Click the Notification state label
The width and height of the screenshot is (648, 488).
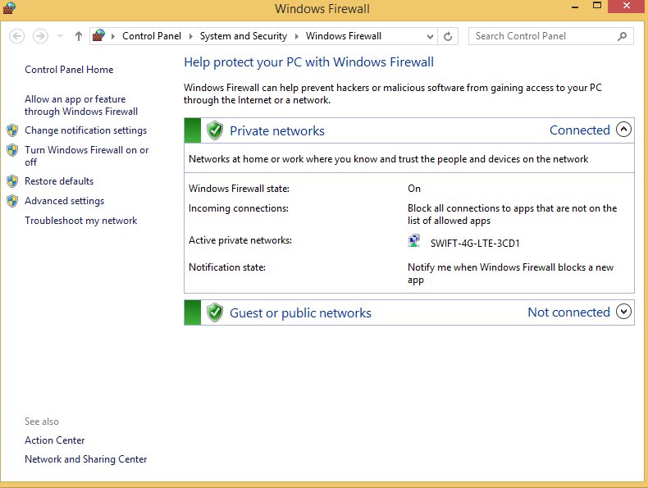(227, 267)
